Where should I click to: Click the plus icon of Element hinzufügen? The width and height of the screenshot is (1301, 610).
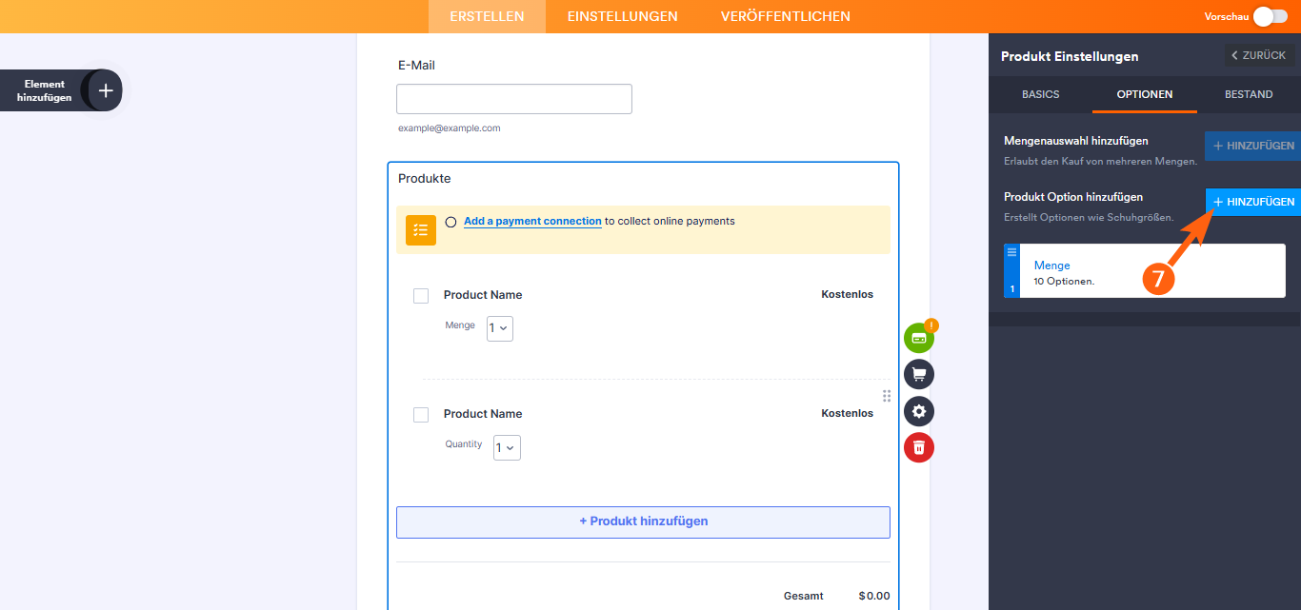pos(106,90)
